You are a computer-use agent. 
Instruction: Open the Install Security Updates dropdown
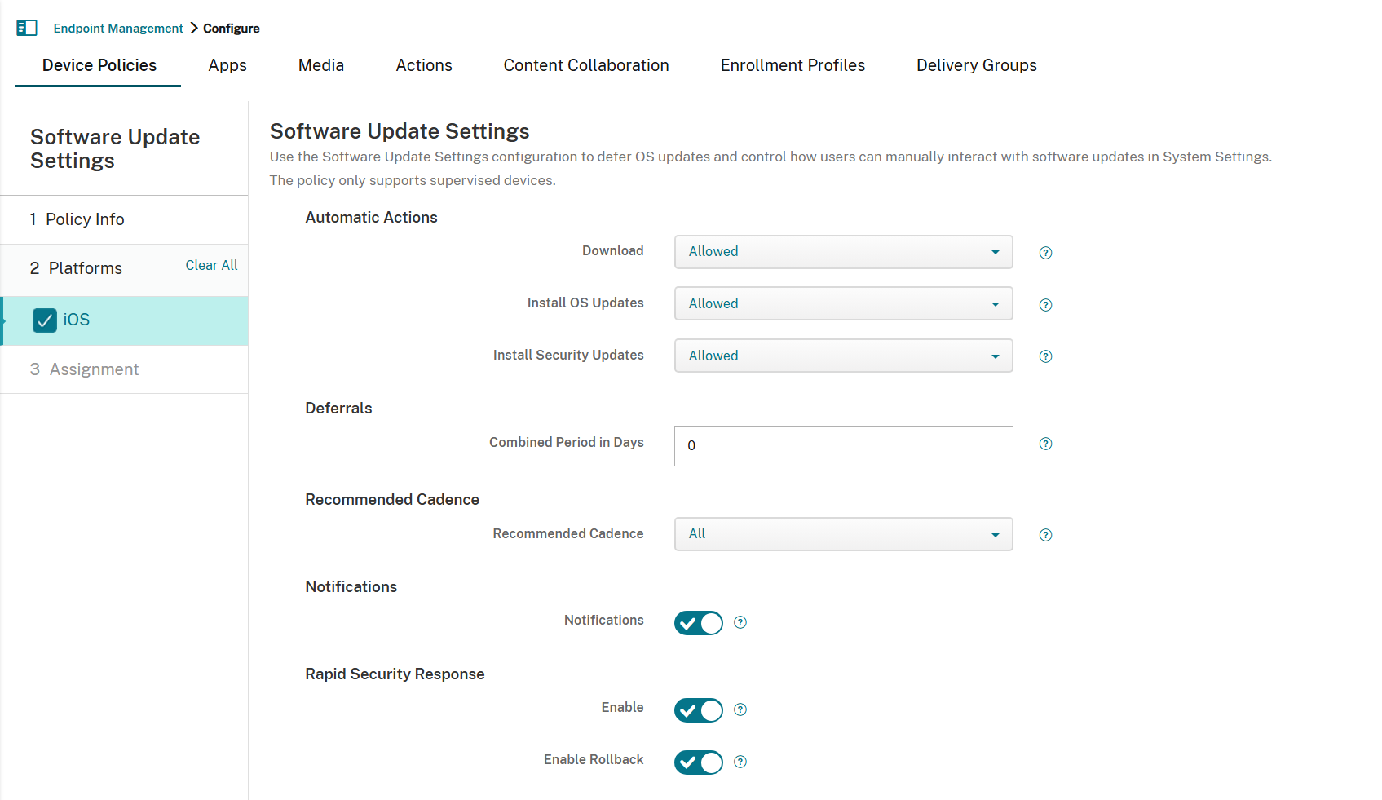pyautogui.click(x=844, y=356)
